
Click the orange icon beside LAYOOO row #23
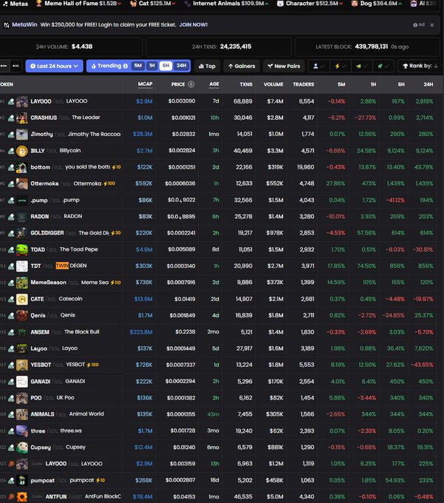[x=11, y=464]
